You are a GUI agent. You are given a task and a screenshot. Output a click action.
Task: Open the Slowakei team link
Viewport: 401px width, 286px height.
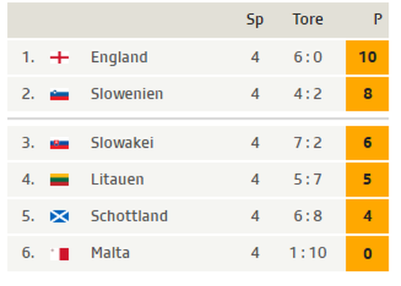122,142
